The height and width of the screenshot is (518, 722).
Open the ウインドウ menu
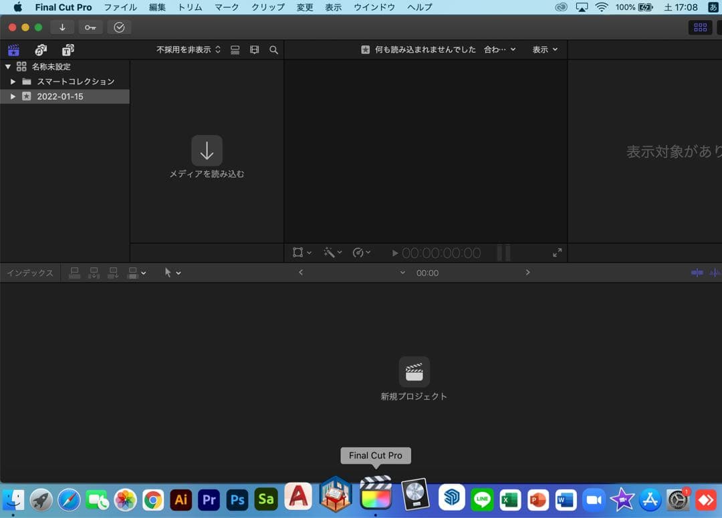coord(374,7)
